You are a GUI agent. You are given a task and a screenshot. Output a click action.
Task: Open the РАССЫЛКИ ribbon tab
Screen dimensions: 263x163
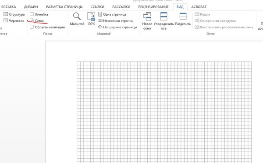121,7
